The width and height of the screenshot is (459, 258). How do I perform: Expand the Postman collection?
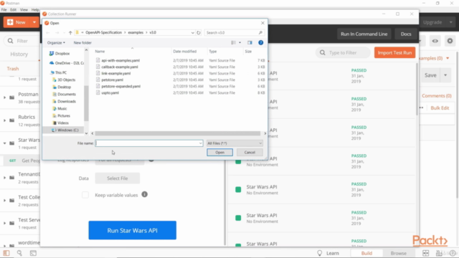[x=5, y=97]
